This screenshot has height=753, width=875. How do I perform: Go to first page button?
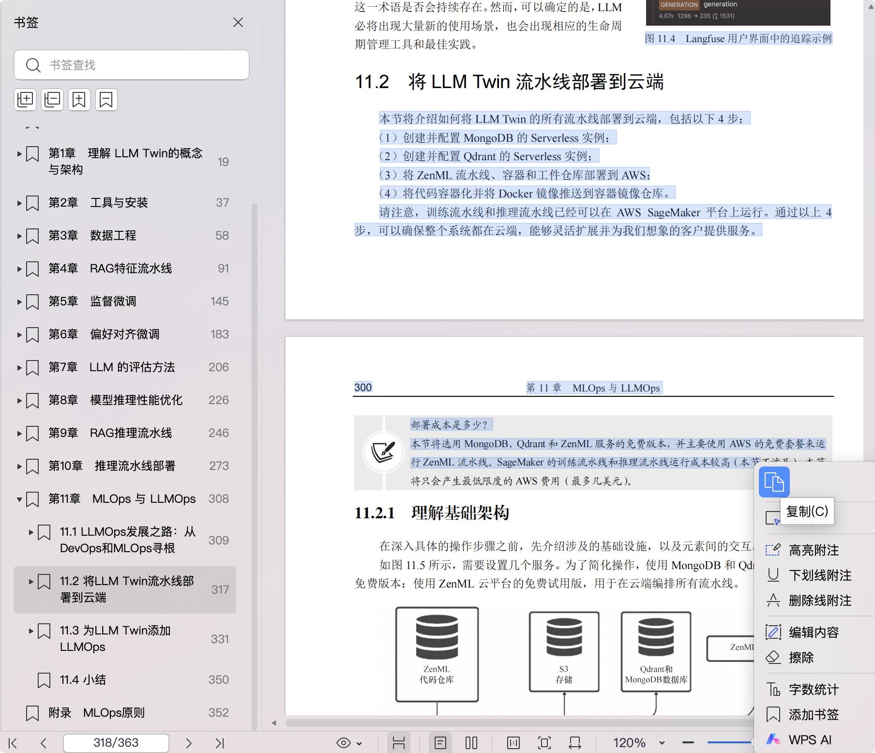(x=13, y=743)
